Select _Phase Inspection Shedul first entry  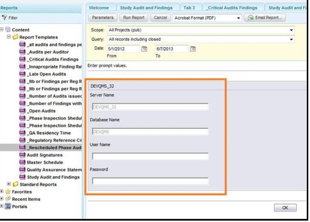pos(54,118)
